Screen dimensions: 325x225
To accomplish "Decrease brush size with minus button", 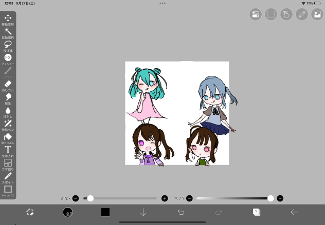I will [76, 198].
